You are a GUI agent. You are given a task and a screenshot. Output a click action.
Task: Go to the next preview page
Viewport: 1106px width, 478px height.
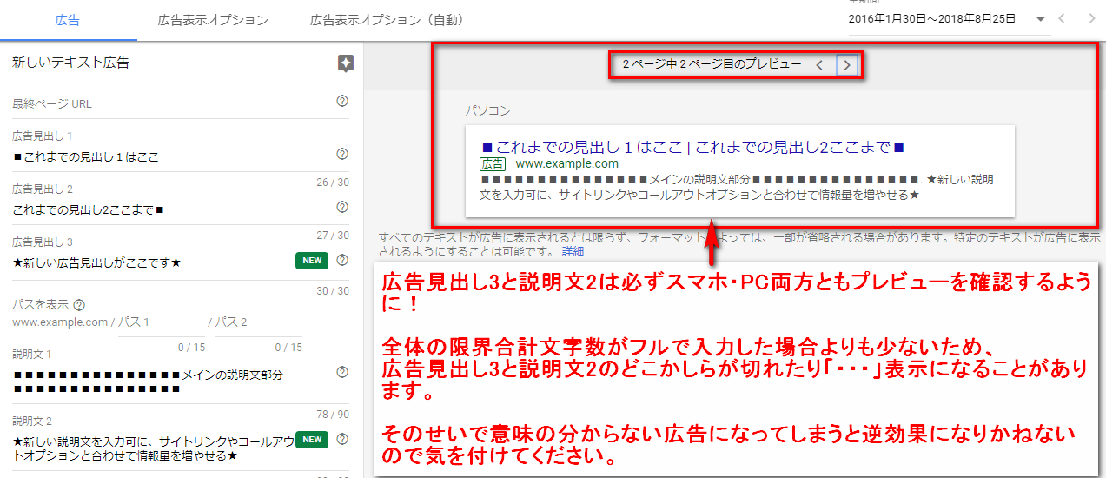click(847, 64)
